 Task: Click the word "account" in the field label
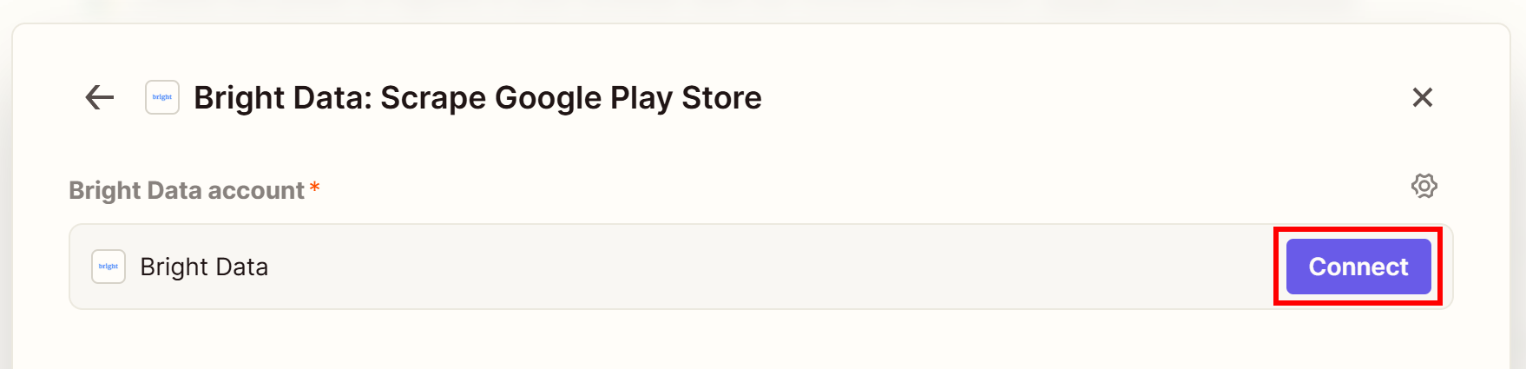coord(256,190)
